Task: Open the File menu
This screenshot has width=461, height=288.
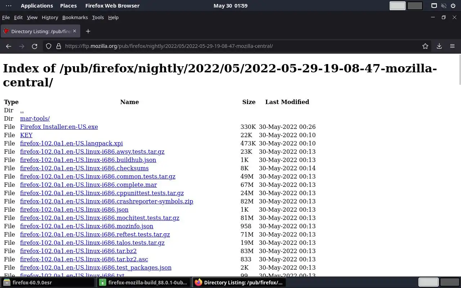Action: tap(6, 17)
